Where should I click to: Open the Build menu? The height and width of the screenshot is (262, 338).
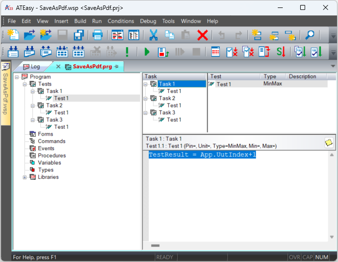pyautogui.click(x=80, y=21)
